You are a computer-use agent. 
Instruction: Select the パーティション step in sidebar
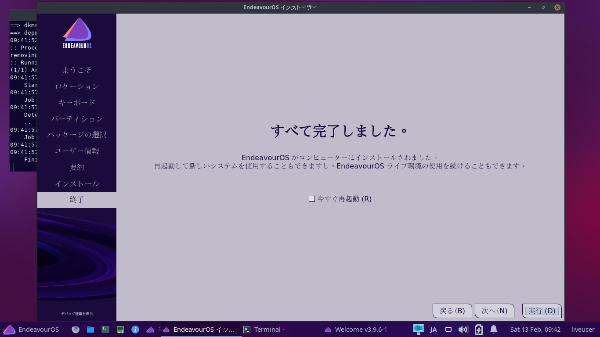tap(77, 118)
